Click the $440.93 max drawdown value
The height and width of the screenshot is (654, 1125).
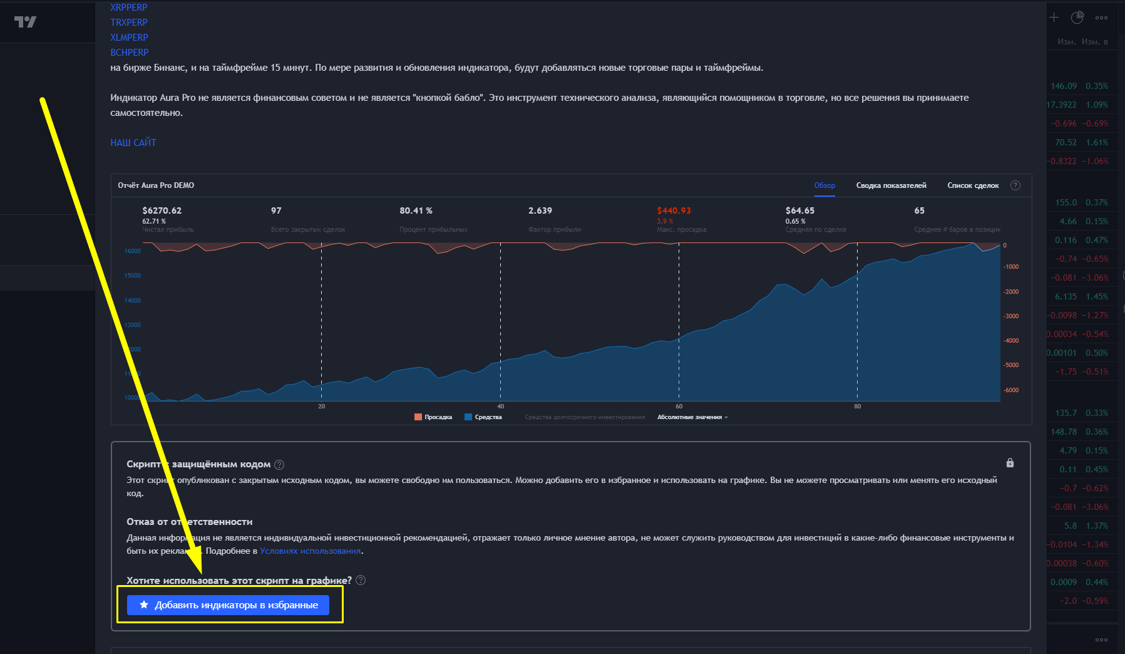coord(674,210)
